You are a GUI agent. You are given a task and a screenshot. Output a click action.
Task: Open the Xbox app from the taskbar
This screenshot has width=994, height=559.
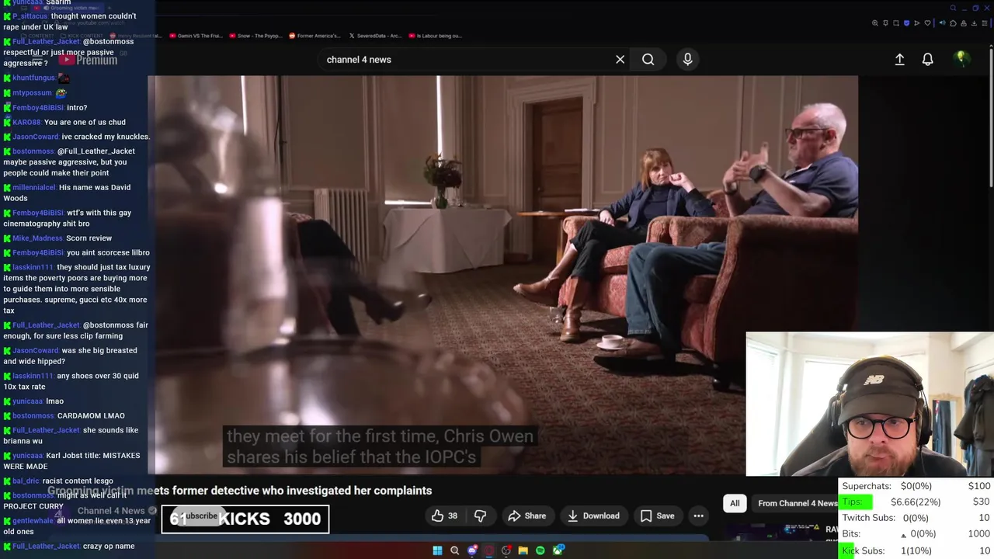[558, 550]
